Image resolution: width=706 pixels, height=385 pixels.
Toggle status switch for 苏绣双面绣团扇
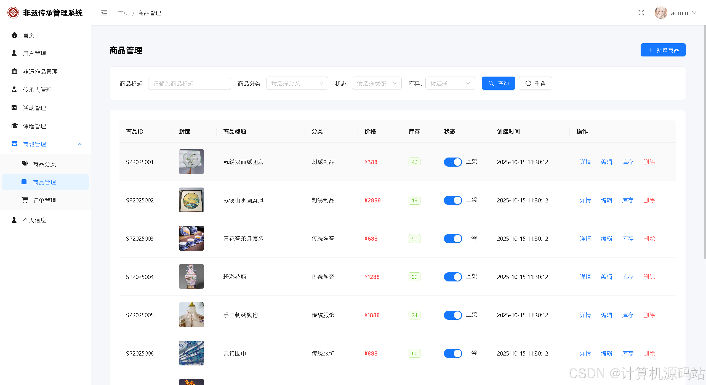tap(452, 162)
